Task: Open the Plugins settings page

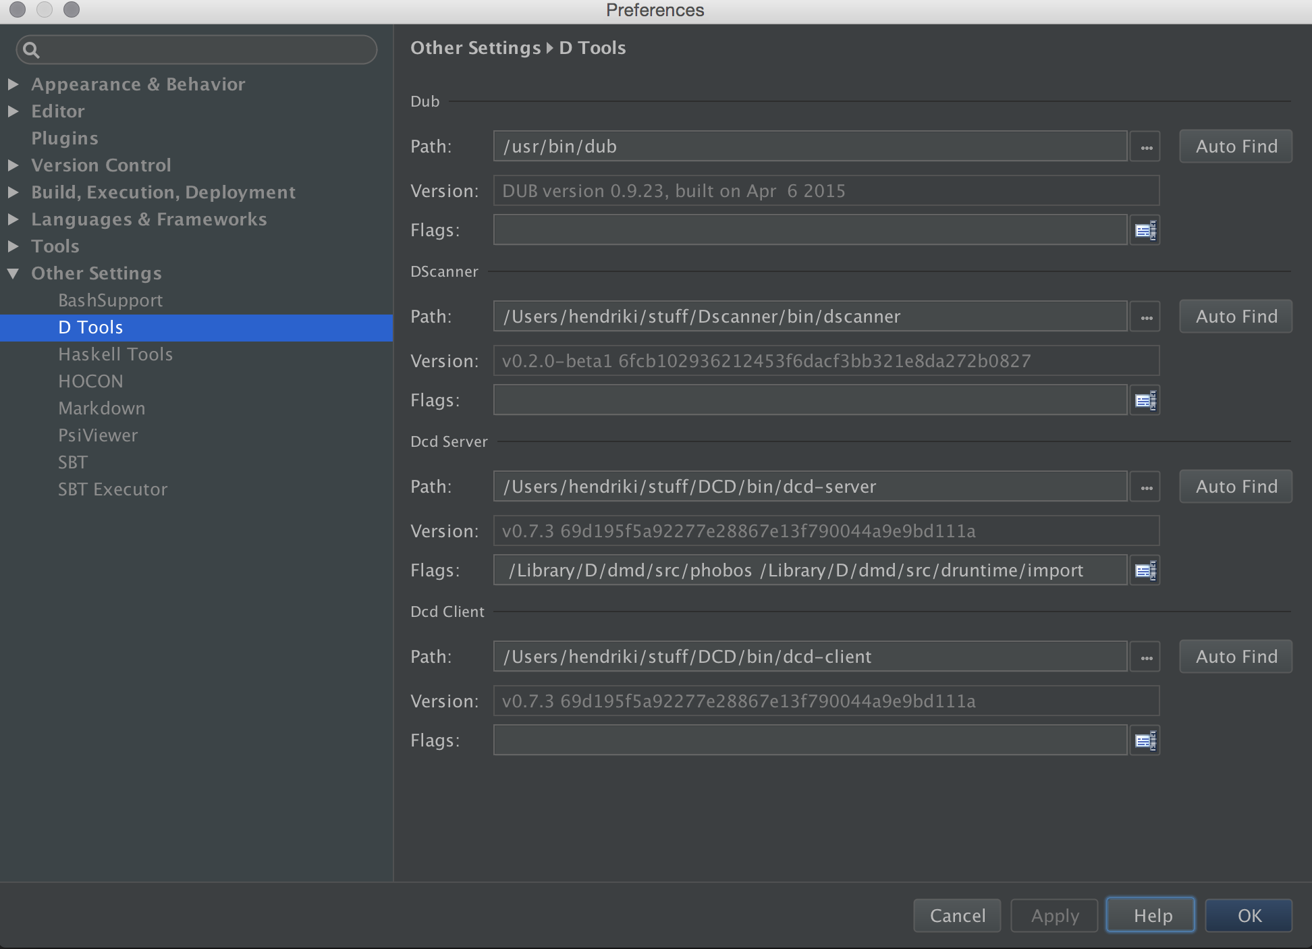Action: click(x=65, y=138)
